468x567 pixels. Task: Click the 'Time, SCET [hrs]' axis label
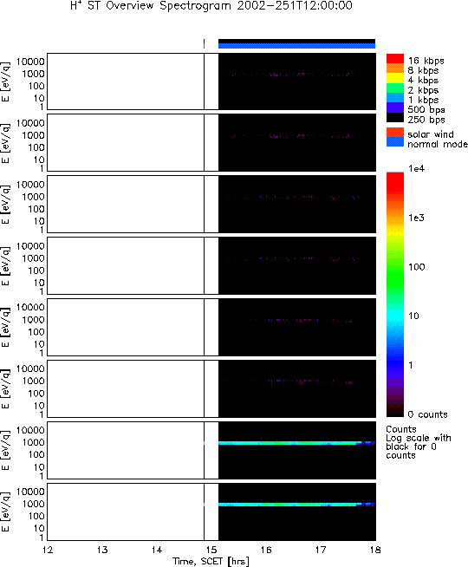[x=211, y=561]
